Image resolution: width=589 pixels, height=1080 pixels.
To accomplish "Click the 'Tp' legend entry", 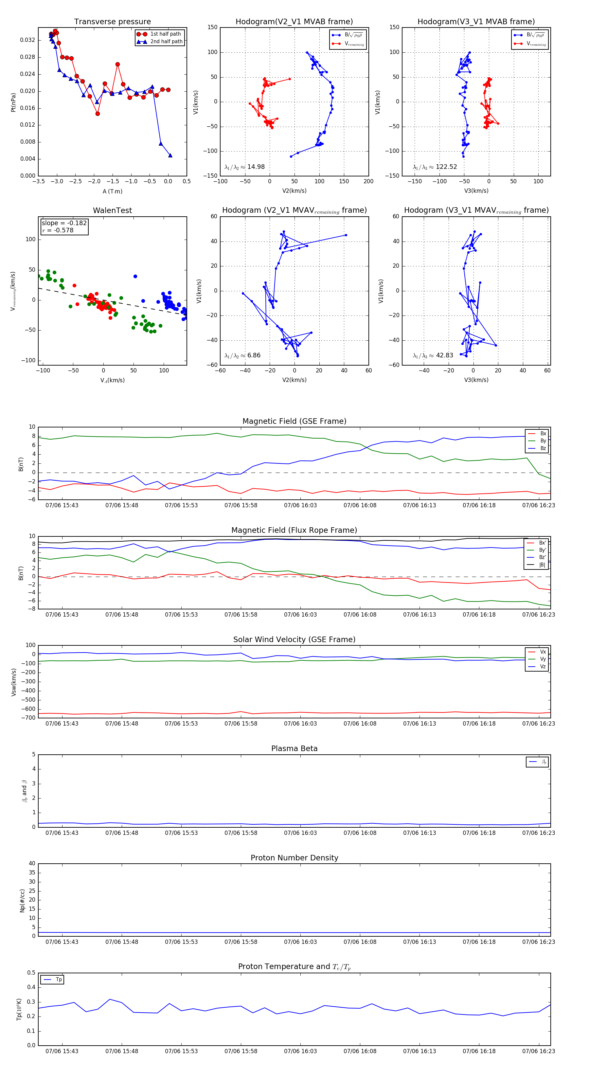I will tap(52, 980).
